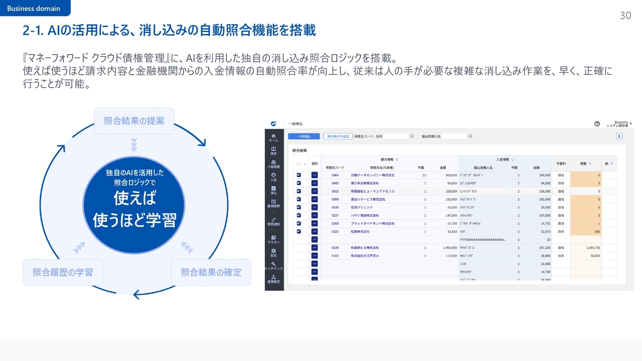The width and height of the screenshot is (642, 361).
Task: Open 個別 button for row 0864
Action: coord(314,175)
